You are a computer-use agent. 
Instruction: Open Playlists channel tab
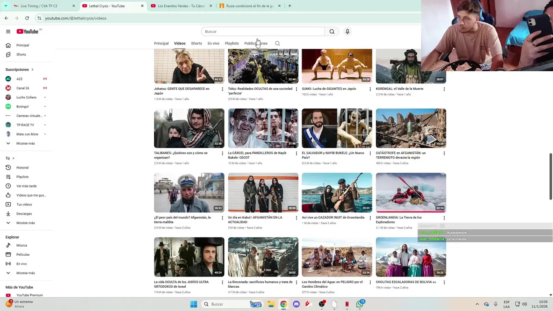point(232,43)
